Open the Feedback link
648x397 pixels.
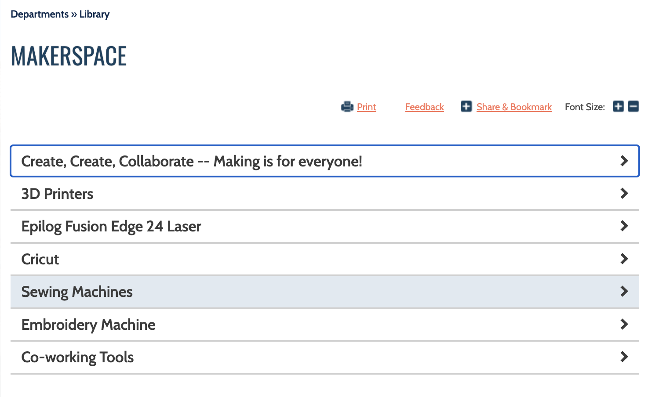click(424, 107)
